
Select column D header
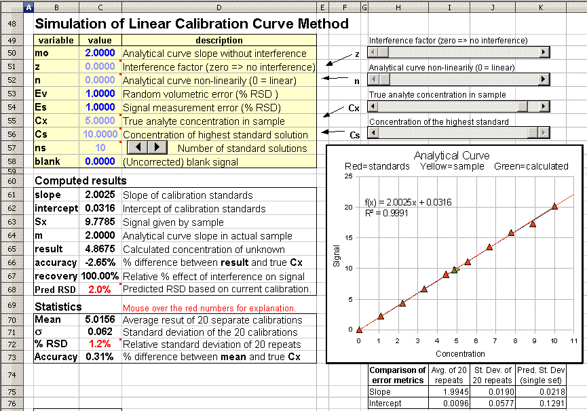(x=219, y=7)
